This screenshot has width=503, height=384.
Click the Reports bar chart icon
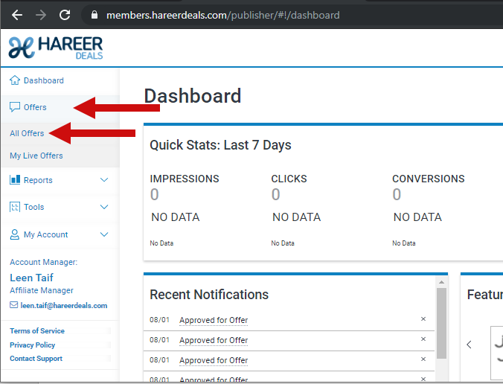point(15,179)
